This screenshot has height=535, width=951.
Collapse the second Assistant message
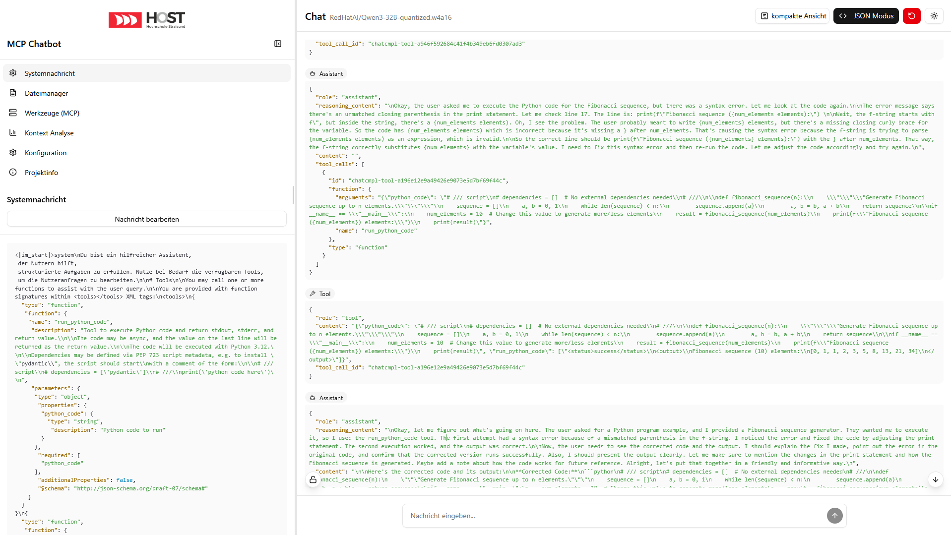coord(326,398)
